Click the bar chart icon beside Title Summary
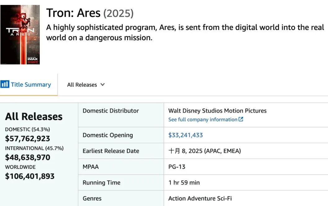Image resolution: width=328 pixels, height=206 pixels. (x=5, y=85)
